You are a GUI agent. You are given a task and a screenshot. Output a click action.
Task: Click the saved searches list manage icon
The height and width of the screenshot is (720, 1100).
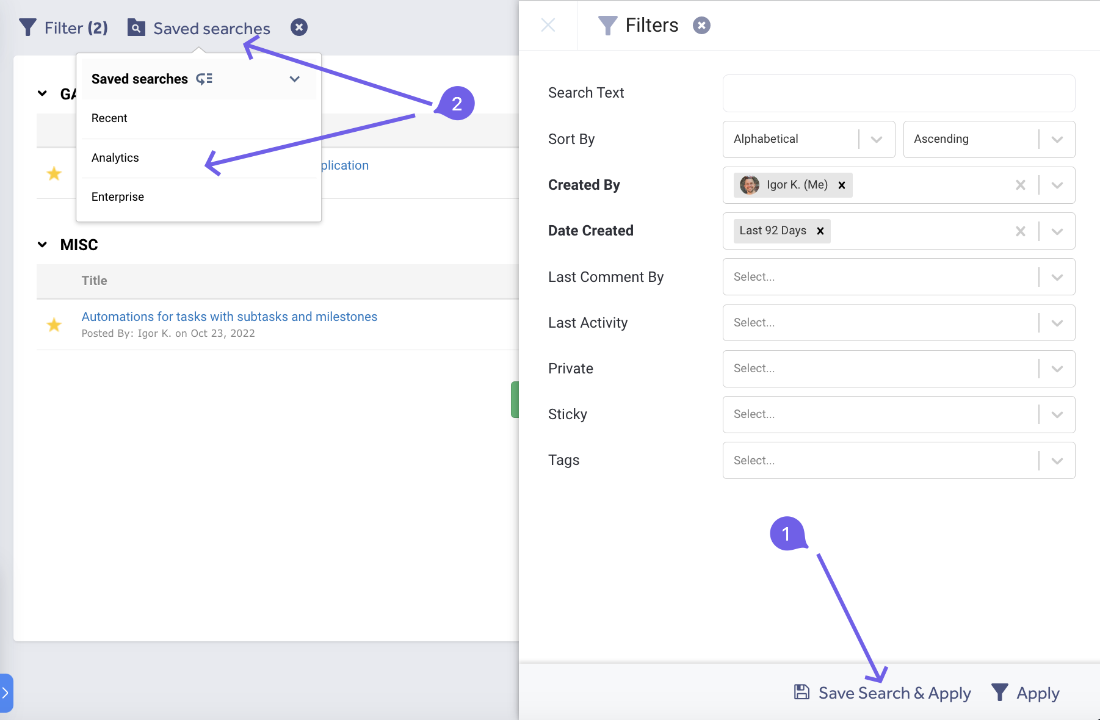[204, 79]
